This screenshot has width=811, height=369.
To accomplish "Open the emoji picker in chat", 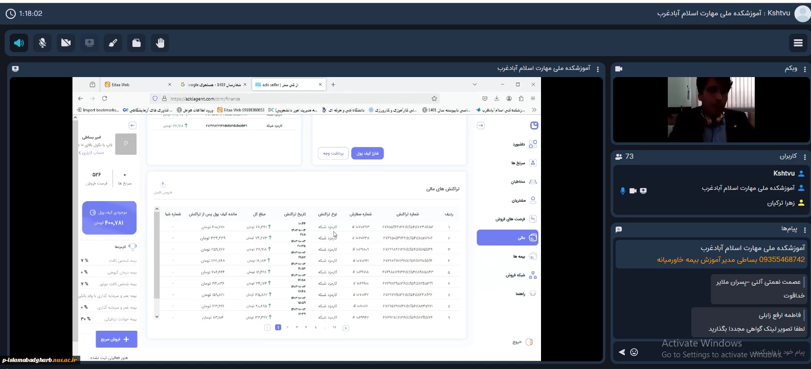I will 634,352.
